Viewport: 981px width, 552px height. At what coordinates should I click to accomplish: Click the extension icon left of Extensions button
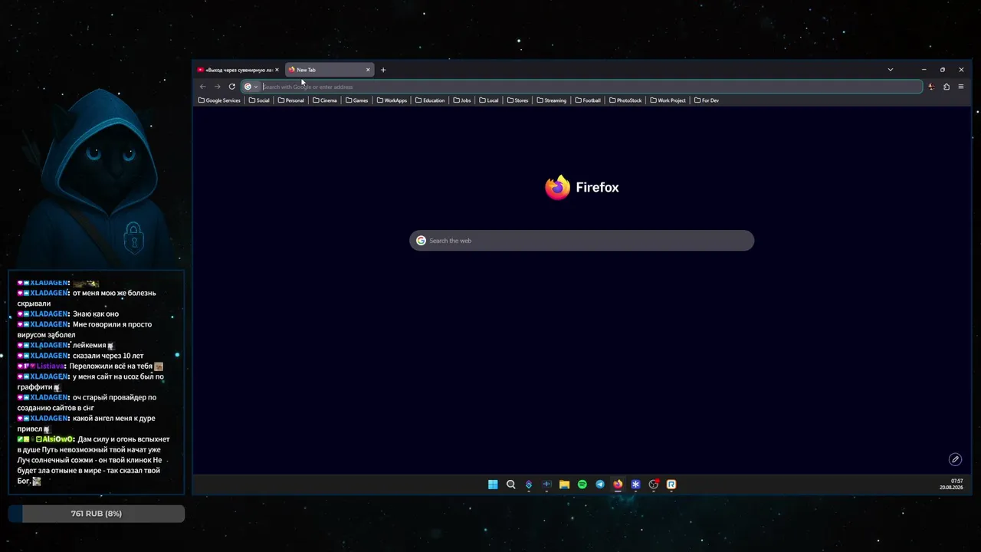(x=932, y=87)
